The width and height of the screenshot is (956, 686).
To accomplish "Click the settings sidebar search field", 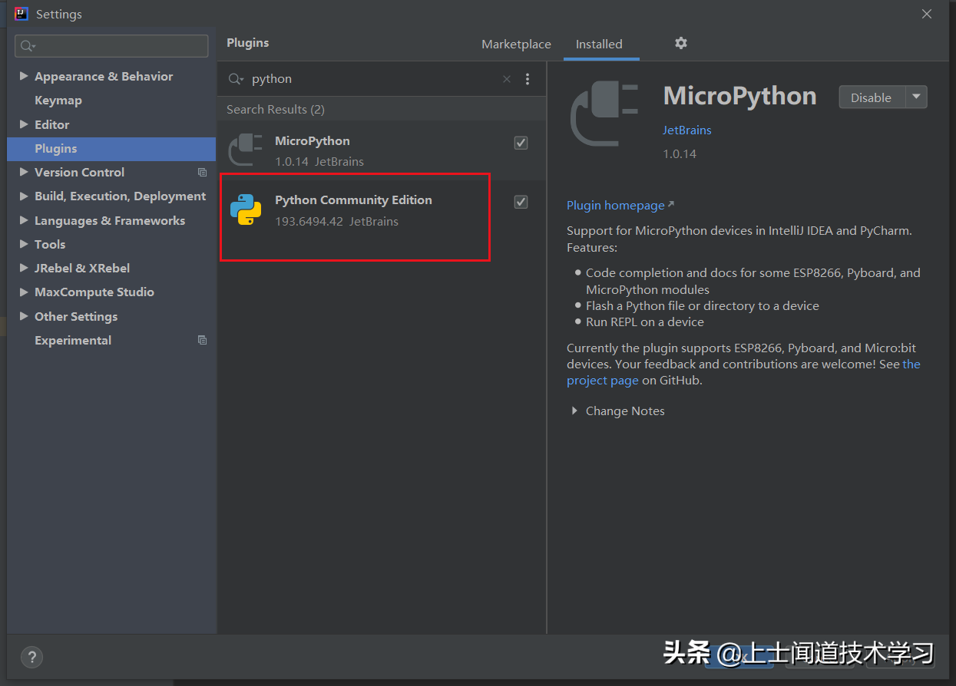I will [111, 46].
